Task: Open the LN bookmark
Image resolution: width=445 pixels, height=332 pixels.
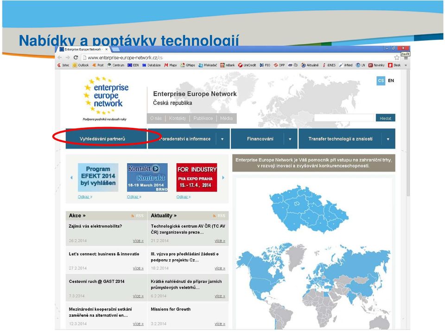Action: pyautogui.click(x=361, y=65)
